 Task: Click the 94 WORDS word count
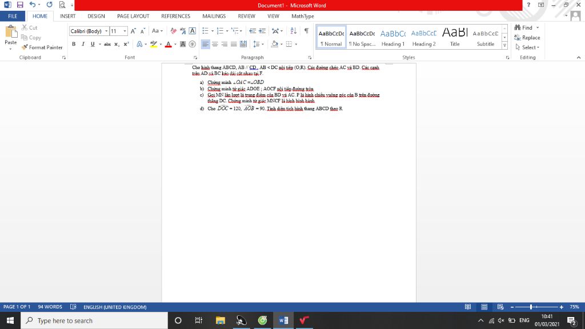point(50,307)
